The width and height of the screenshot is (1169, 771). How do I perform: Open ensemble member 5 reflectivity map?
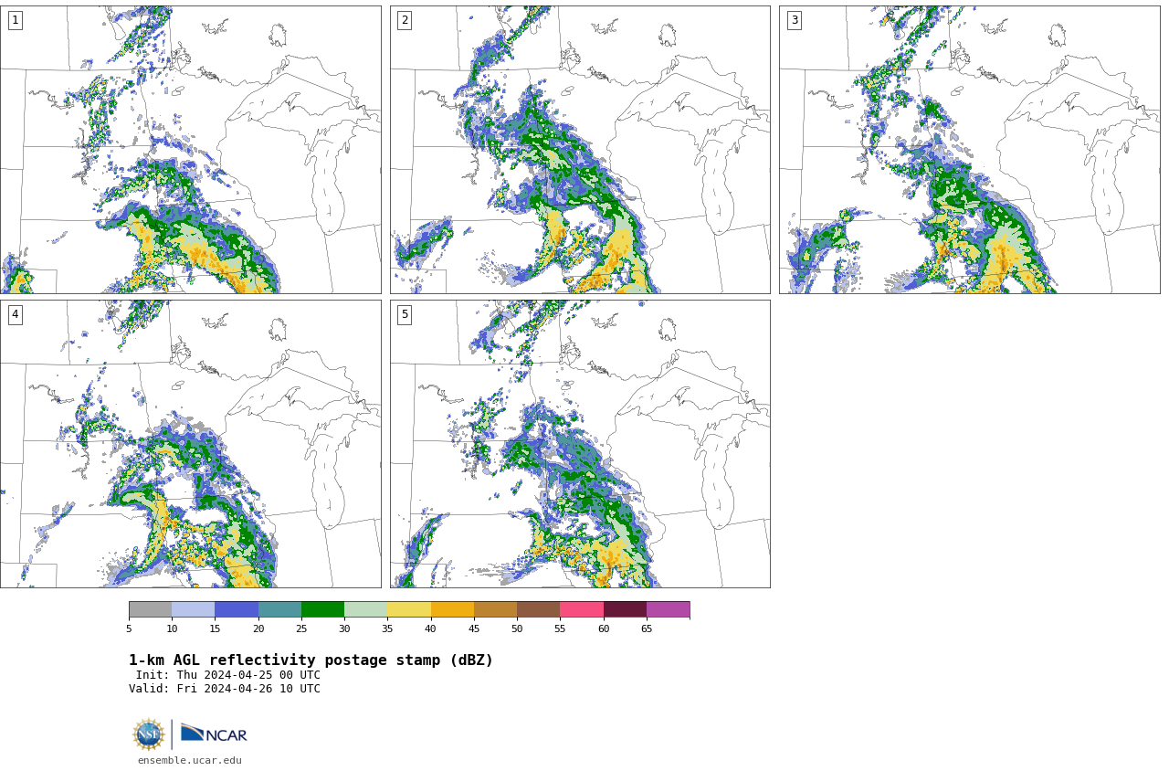[x=580, y=444]
